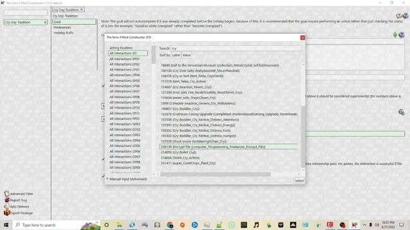Viewport: 410px width, 230px height.
Task: Click the Cortana circle icon on the taskbar
Action: tap(106, 225)
